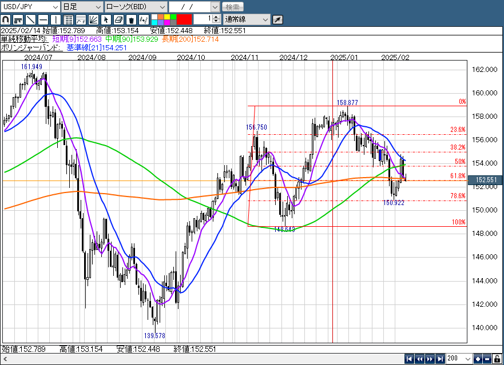The height and width of the screenshot is (365, 504).
Task: Toggle the chart scroll lock icon
Action: [x=497, y=359]
